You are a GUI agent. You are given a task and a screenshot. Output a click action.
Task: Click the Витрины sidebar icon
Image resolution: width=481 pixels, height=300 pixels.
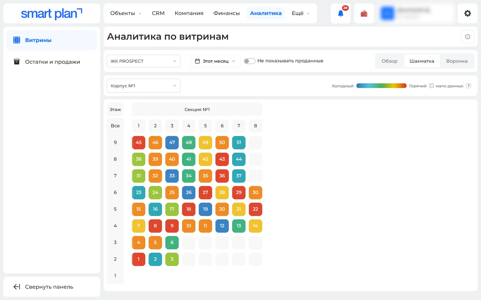17,40
